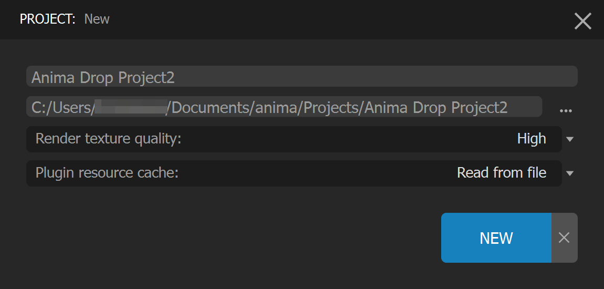Select the High value in texture quality
Viewport: 604px width, 289px height.
(x=532, y=139)
